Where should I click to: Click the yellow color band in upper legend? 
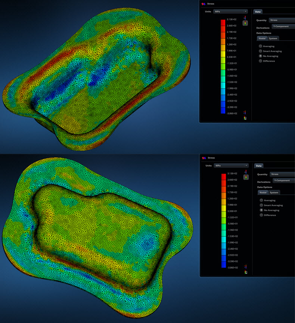pyautogui.click(x=223, y=54)
